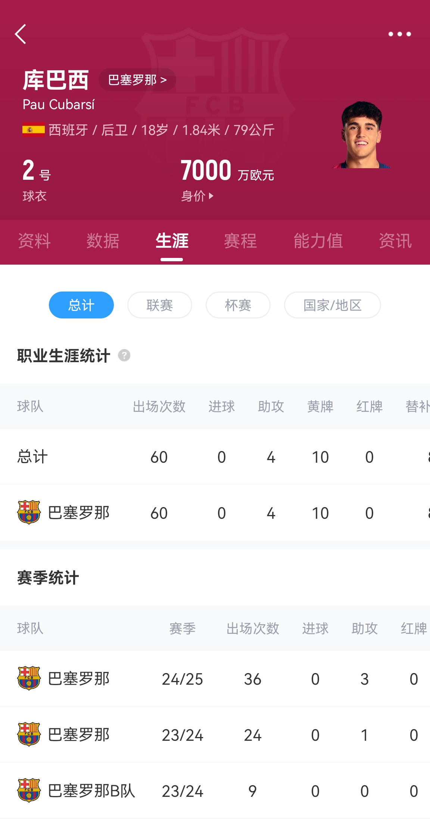Open Pau Cubarsí's player photo
The image size is (430, 820).
[x=361, y=135]
